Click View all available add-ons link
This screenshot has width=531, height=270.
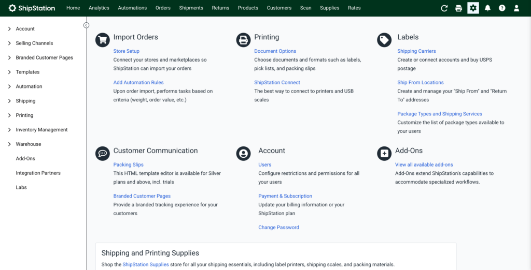click(424, 164)
